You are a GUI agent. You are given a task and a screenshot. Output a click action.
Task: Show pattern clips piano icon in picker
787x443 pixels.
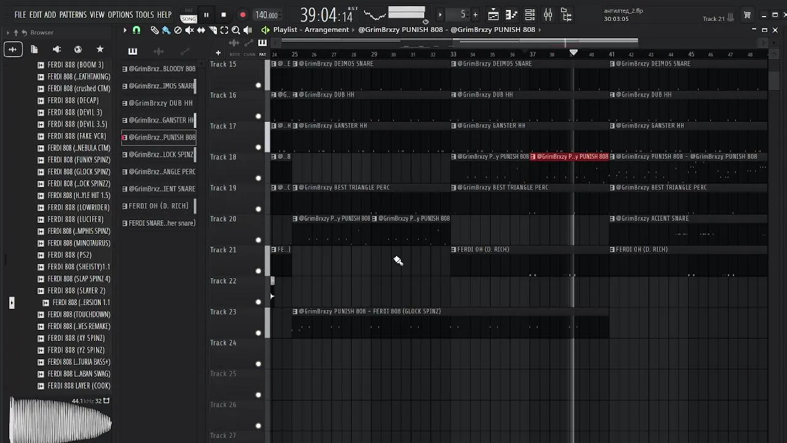coord(132,51)
